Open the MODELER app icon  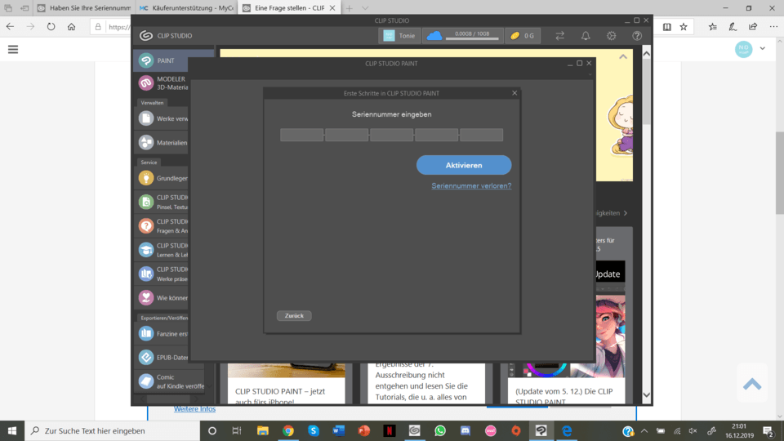coord(146,83)
